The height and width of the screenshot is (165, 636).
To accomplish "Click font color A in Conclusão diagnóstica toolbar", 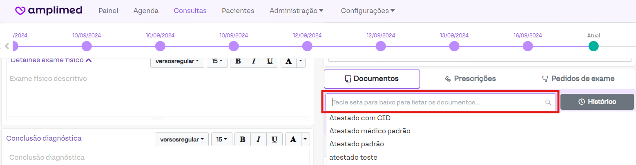I will (292, 139).
